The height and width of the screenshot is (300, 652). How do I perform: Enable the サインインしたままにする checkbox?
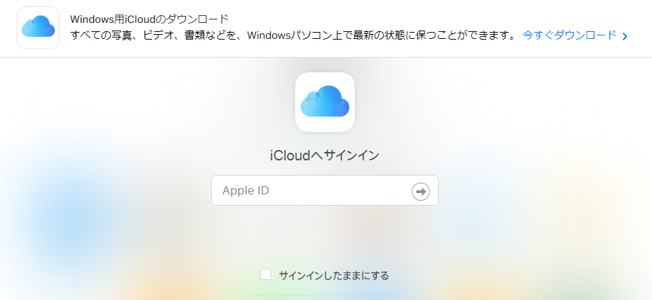pyautogui.click(x=266, y=274)
